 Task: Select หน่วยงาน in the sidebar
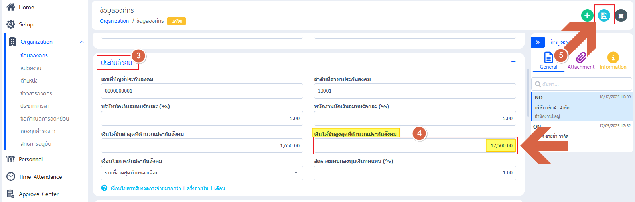coord(31,68)
